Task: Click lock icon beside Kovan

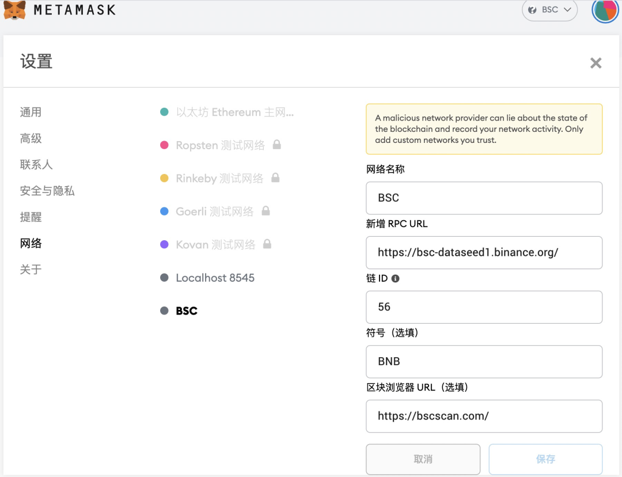Action: pos(267,244)
